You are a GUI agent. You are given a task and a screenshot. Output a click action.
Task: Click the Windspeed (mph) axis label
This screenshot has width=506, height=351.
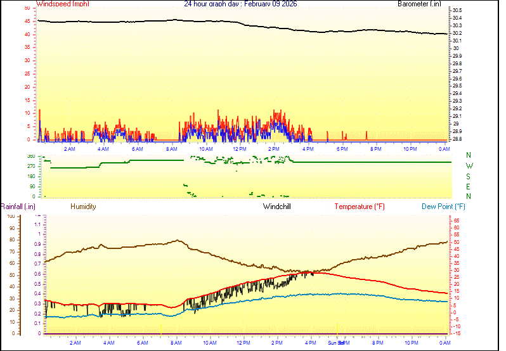63,4
